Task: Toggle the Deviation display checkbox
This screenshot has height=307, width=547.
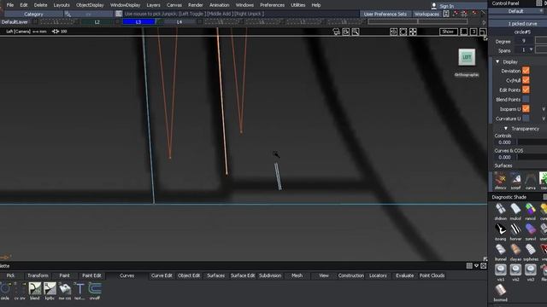Action: [526, 71]
